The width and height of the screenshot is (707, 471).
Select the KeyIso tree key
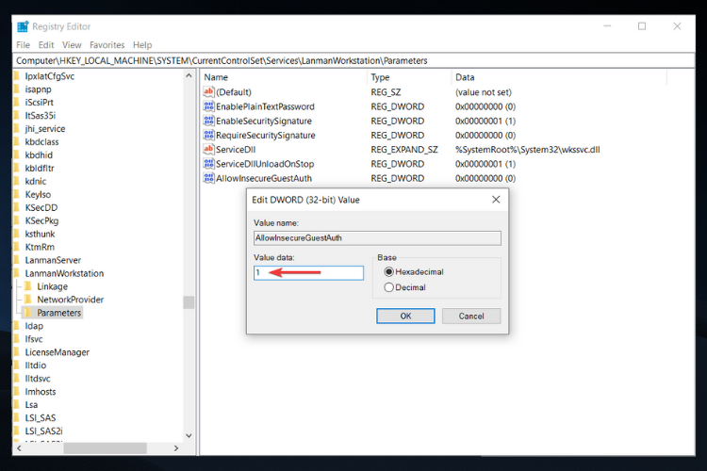tap(38, 194)
